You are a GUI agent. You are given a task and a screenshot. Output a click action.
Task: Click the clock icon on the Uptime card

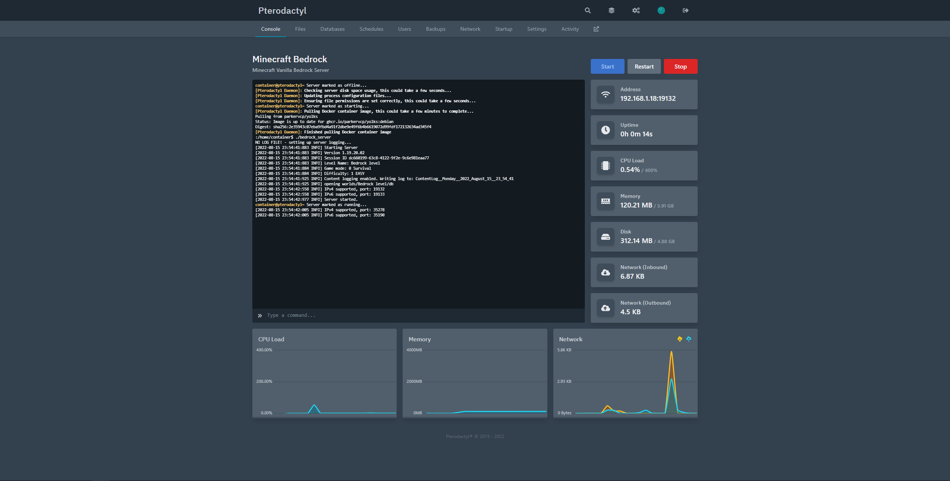[606, 130]
